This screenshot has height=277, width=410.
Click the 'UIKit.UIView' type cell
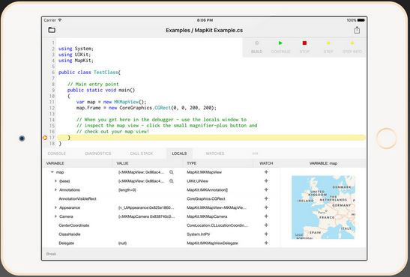point(197,181)
